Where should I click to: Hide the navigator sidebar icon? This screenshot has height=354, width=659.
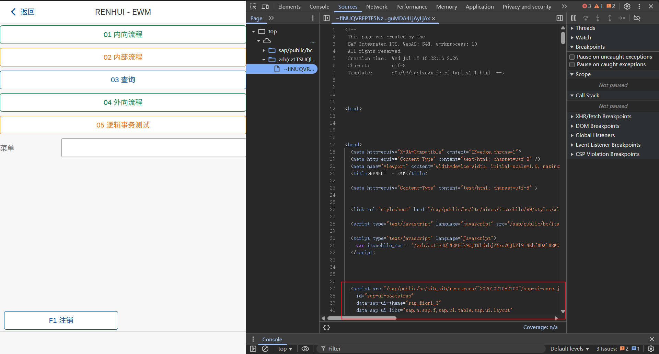[326, 18]
